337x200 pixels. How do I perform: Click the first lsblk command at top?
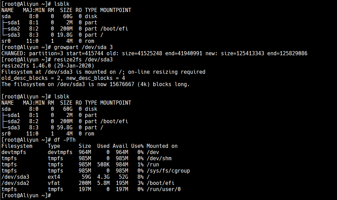(x=62, y=4)
